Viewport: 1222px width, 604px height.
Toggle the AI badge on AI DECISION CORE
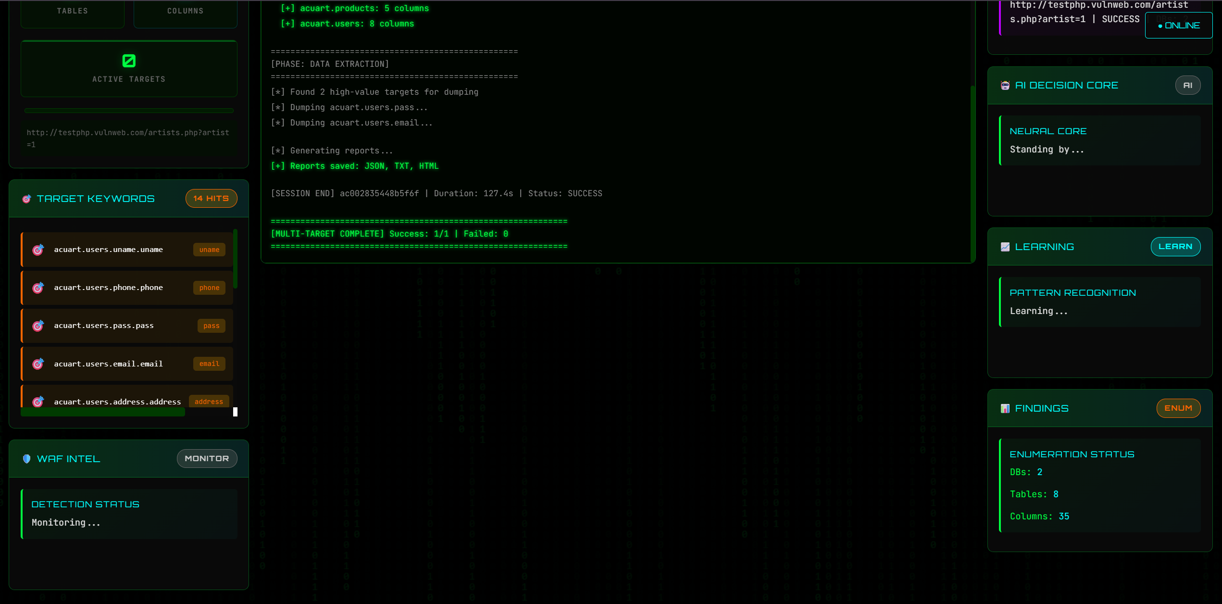1188,85
